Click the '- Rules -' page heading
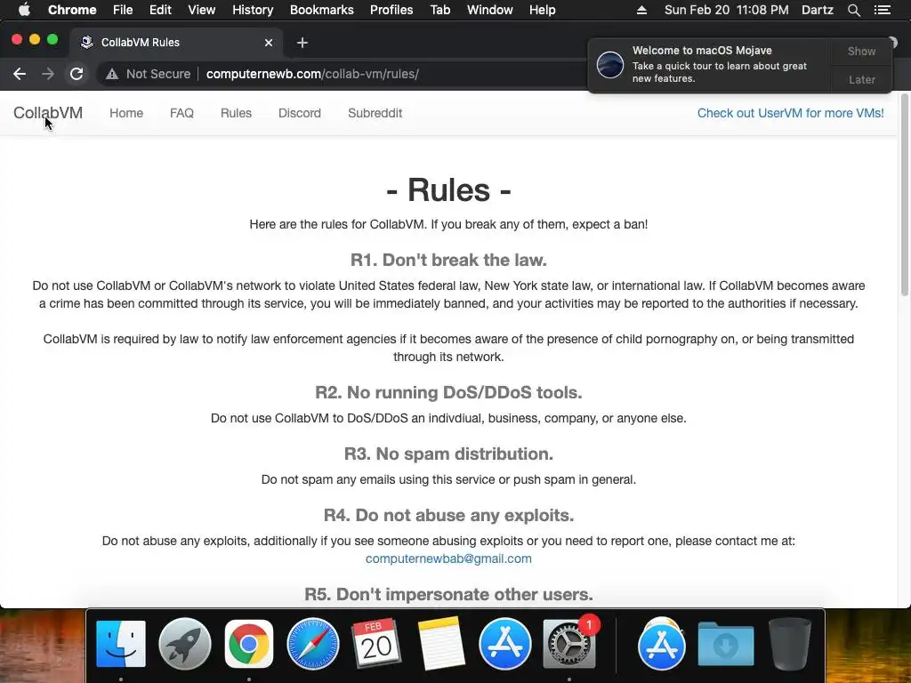Viewport: 911px width, 683px height. (448, 190)
